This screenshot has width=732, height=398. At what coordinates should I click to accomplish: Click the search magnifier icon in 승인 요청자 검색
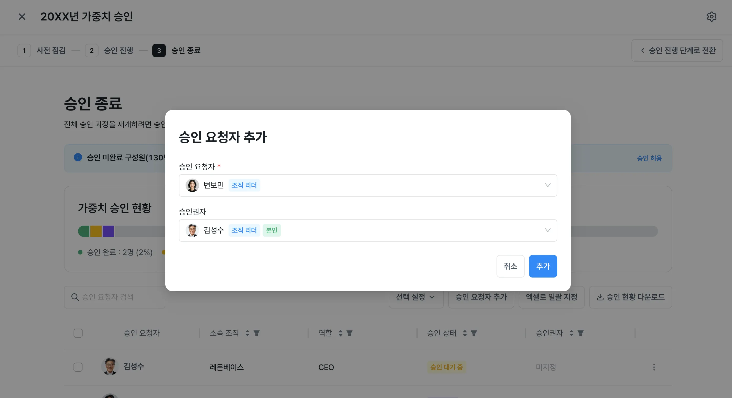(x=75, y=297)
